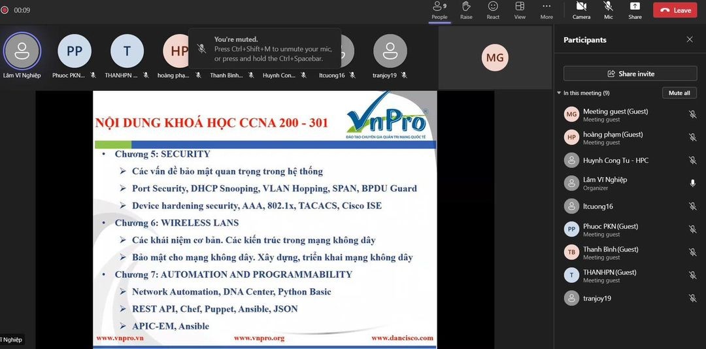Screen dimensions: 706x349
Task: Select tranjoy19 in participants list
Action: 630,298
